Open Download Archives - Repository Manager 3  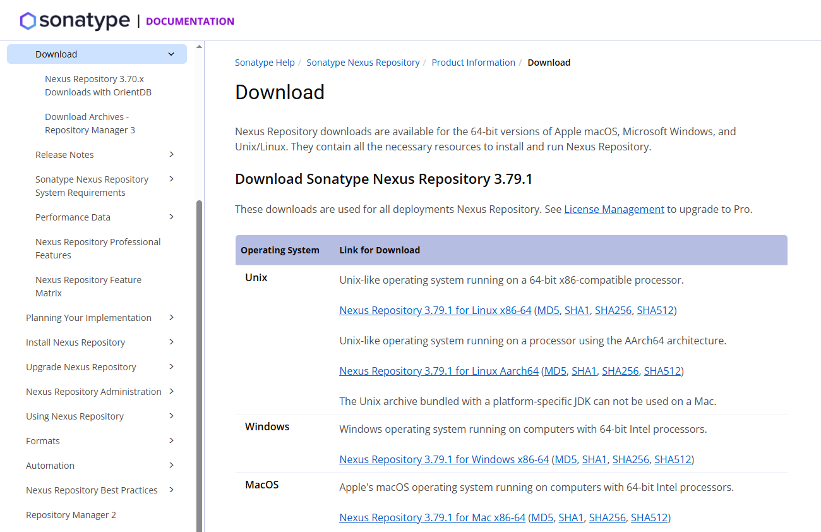pyautogui.click(x=90, y=123)
